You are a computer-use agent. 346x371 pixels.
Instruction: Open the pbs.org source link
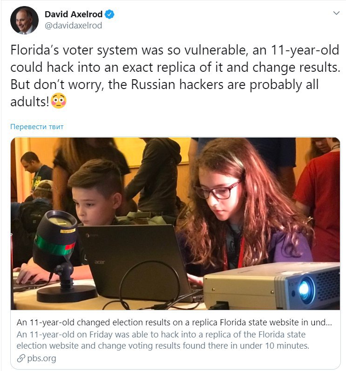click(x=41, y=358)
